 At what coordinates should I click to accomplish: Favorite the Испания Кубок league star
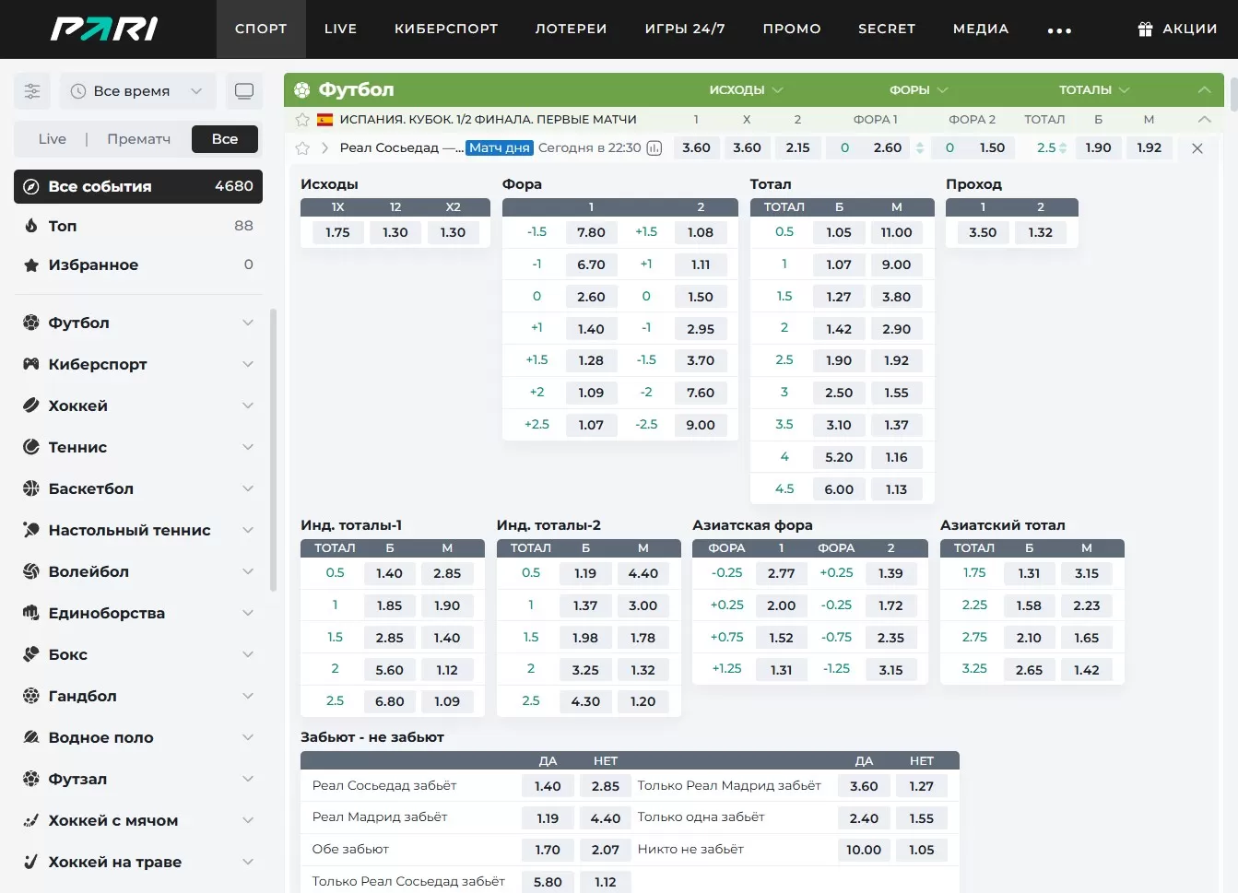(302, 120)
